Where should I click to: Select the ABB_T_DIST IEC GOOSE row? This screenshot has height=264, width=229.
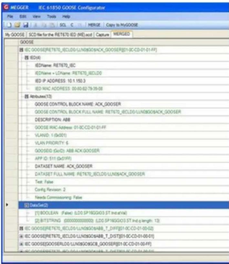(x=124, y=236)
